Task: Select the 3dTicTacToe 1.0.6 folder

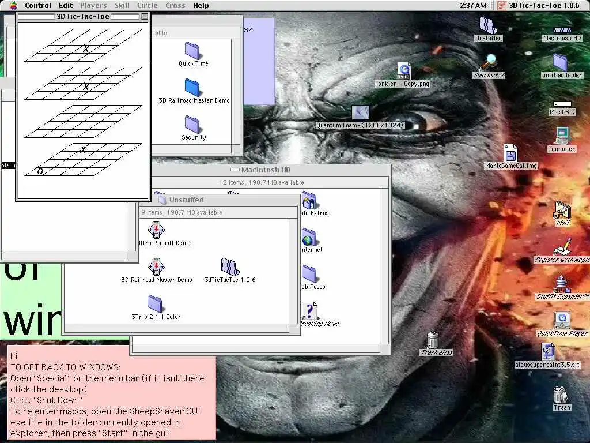Action: (230, 271)
